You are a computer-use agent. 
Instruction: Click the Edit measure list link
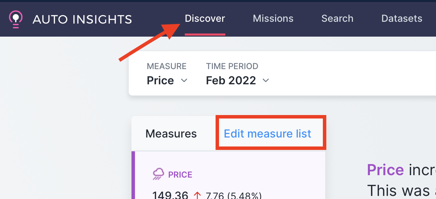click(x=267, y=134)
